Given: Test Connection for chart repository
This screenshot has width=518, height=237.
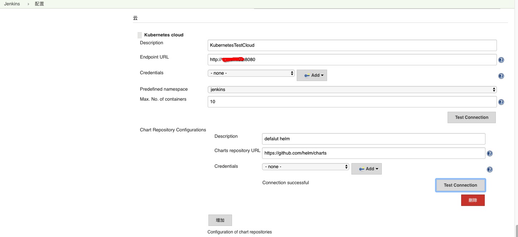Looking at the screenshot, I should click(460, 185).
